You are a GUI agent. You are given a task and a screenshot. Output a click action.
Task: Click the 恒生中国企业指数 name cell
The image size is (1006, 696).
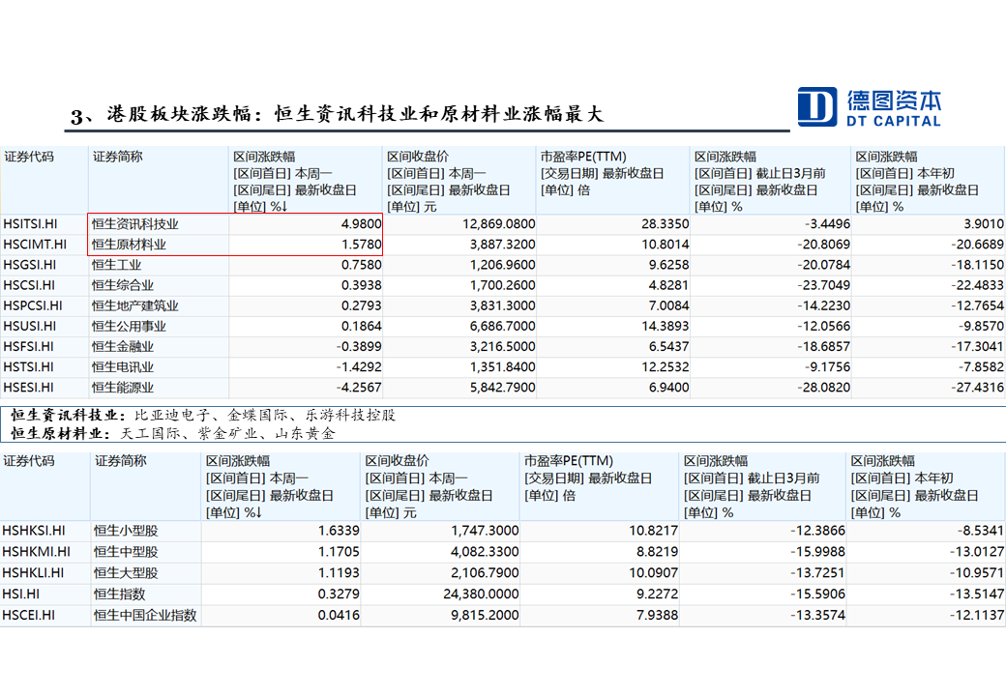coord(145,616)
